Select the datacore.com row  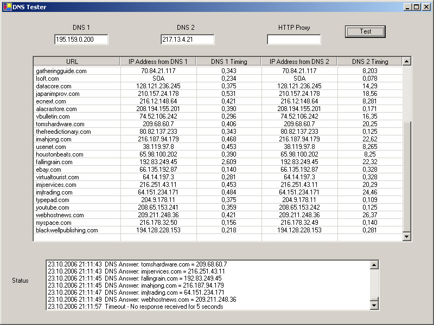pyautogui.click(x=218, y=86)
